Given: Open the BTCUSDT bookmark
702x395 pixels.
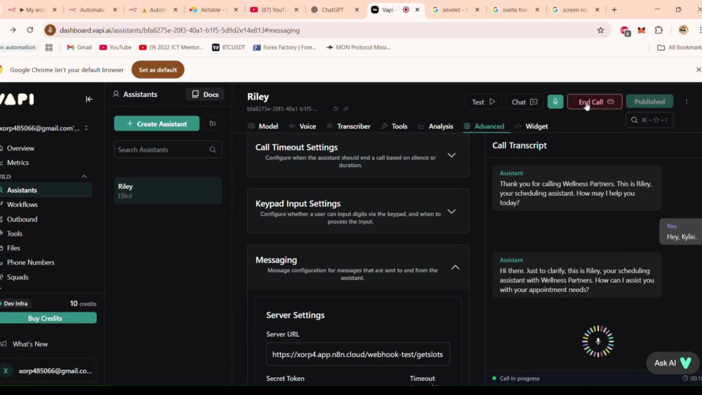Looking at the screenshot, I should (228, 48).
